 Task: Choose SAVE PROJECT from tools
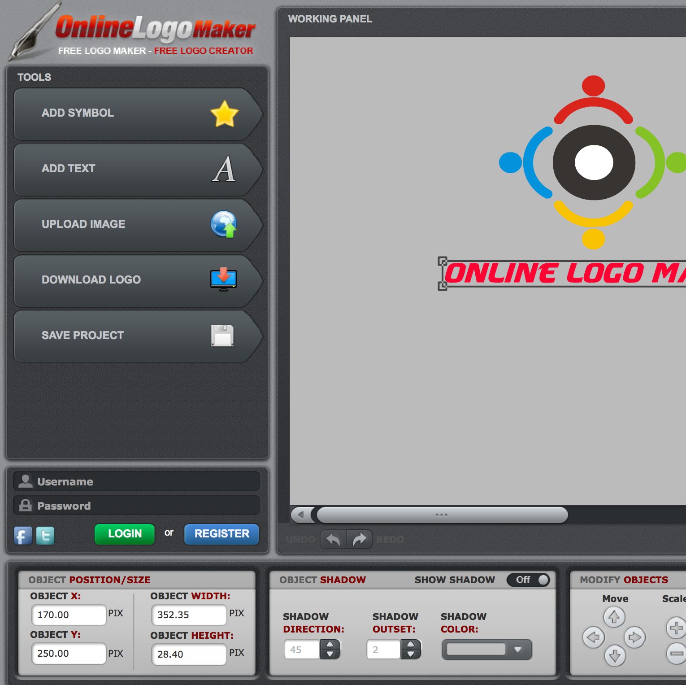138,336
